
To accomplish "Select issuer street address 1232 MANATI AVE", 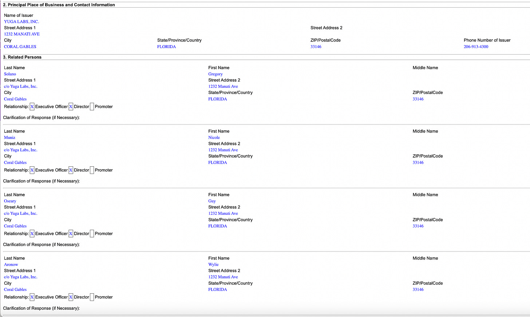I will click(22, 34).
